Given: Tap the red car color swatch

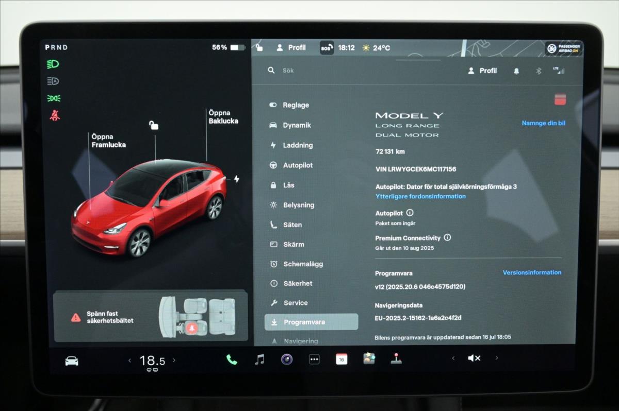Looking at the screenshot, I should 560,99.
